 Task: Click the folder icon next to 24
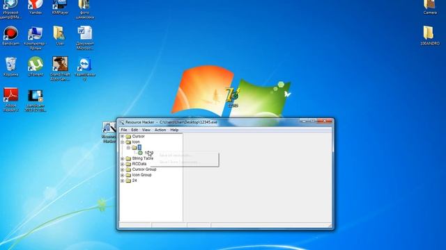pos(128,181)
